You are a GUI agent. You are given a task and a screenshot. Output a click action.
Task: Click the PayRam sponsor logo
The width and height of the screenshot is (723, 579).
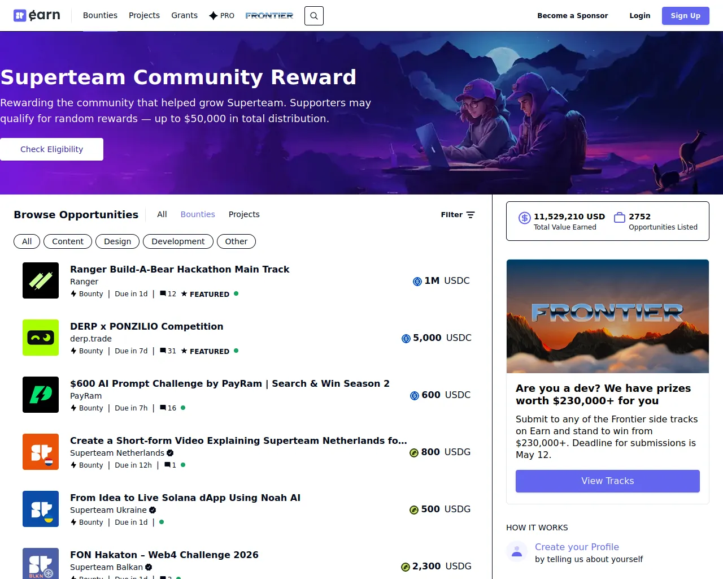click(x=41, y=395)
